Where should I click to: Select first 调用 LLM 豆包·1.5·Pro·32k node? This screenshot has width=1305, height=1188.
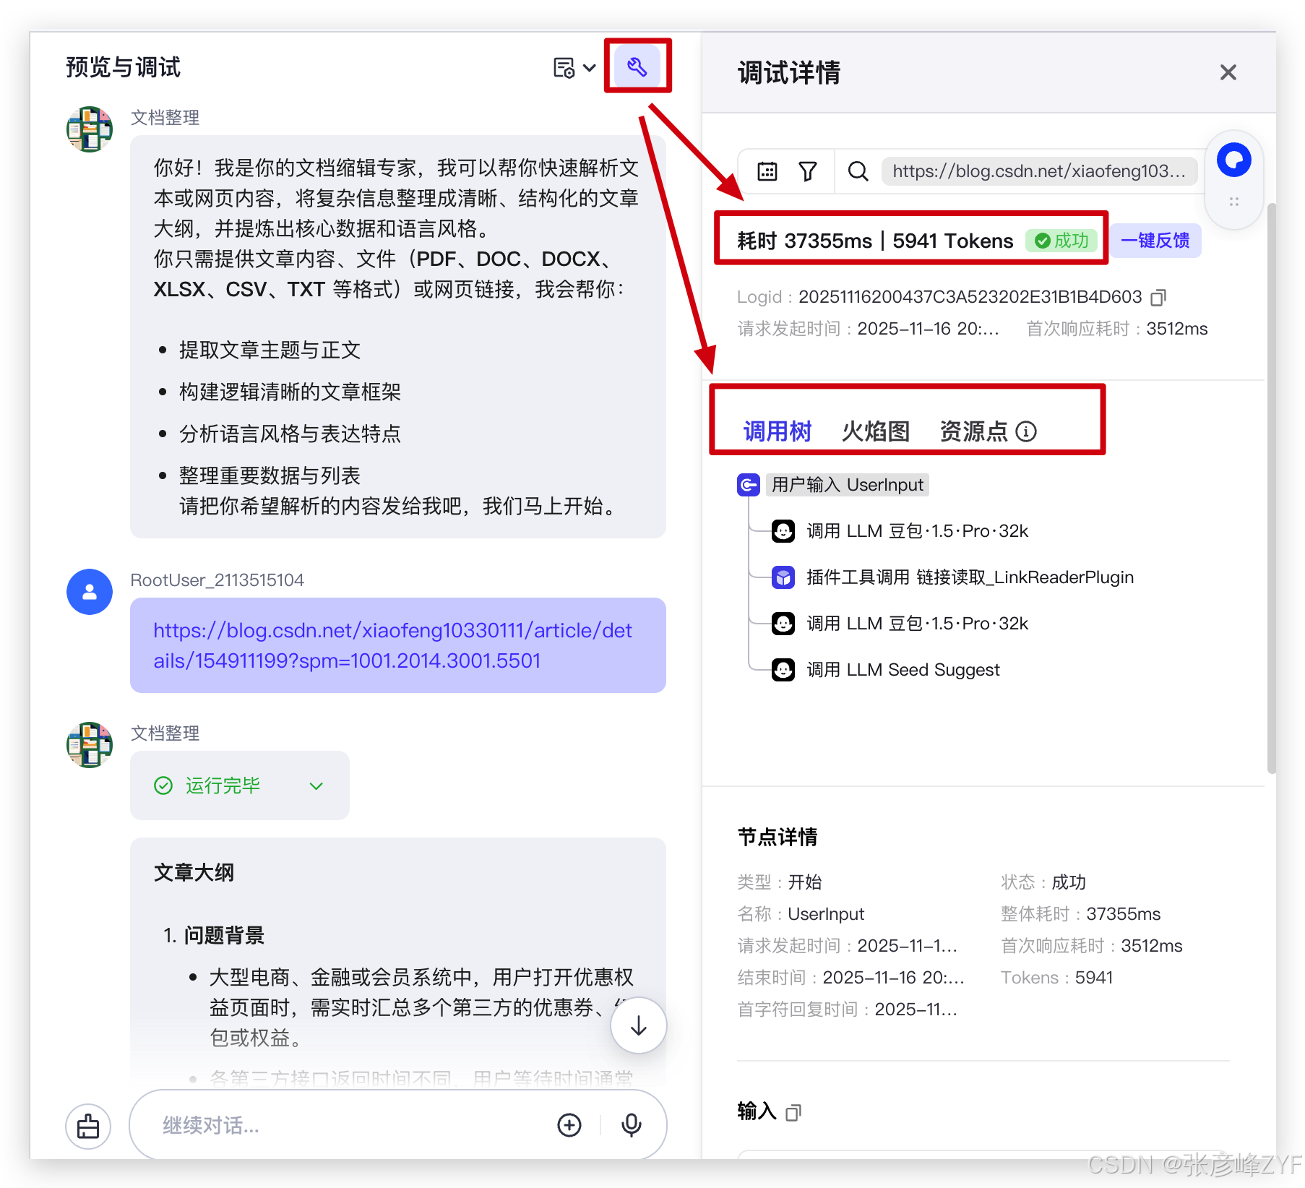917,531
